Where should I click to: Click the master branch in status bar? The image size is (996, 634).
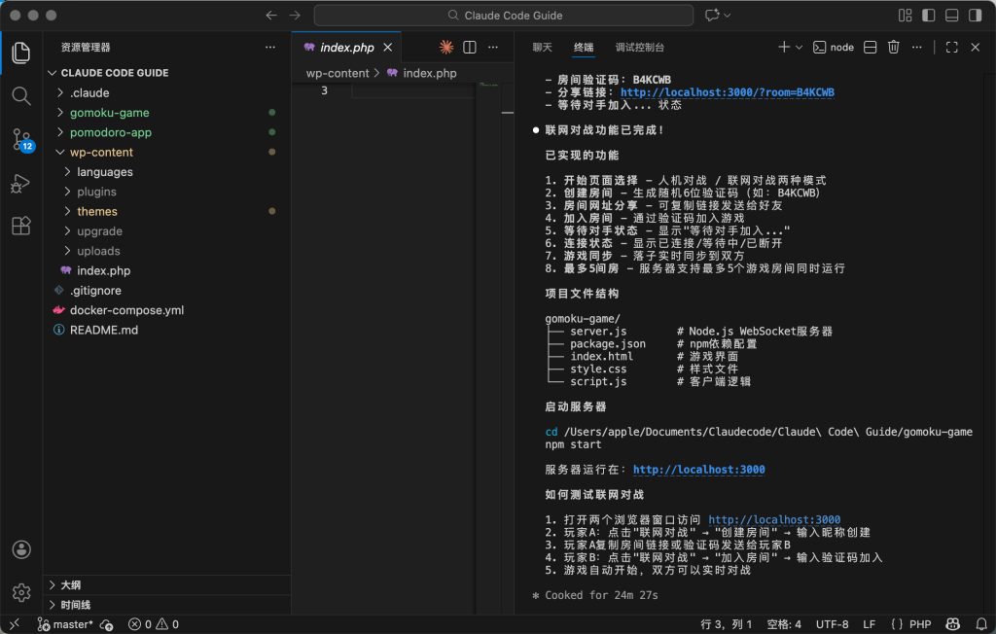(72, 624)
